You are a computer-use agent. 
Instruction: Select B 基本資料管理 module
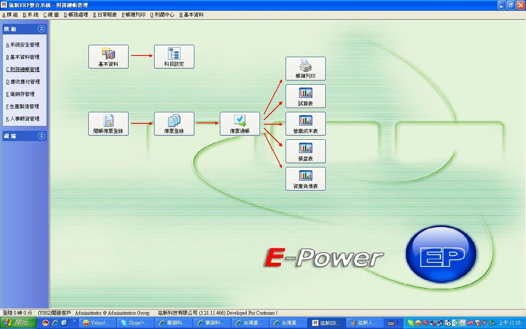click(23, 57)
